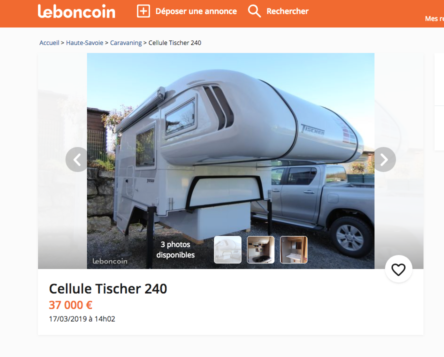Open Déposer une annonce
The width and height of the screenshot is (444, 357).
(x=196, y=11)
